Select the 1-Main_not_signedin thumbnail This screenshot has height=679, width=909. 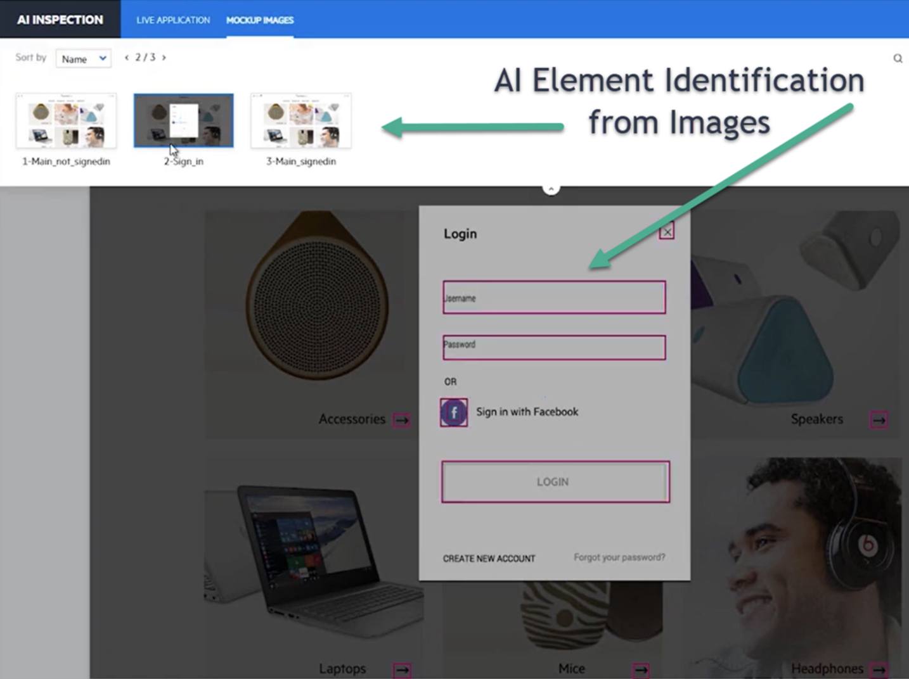tap(66, 120)
